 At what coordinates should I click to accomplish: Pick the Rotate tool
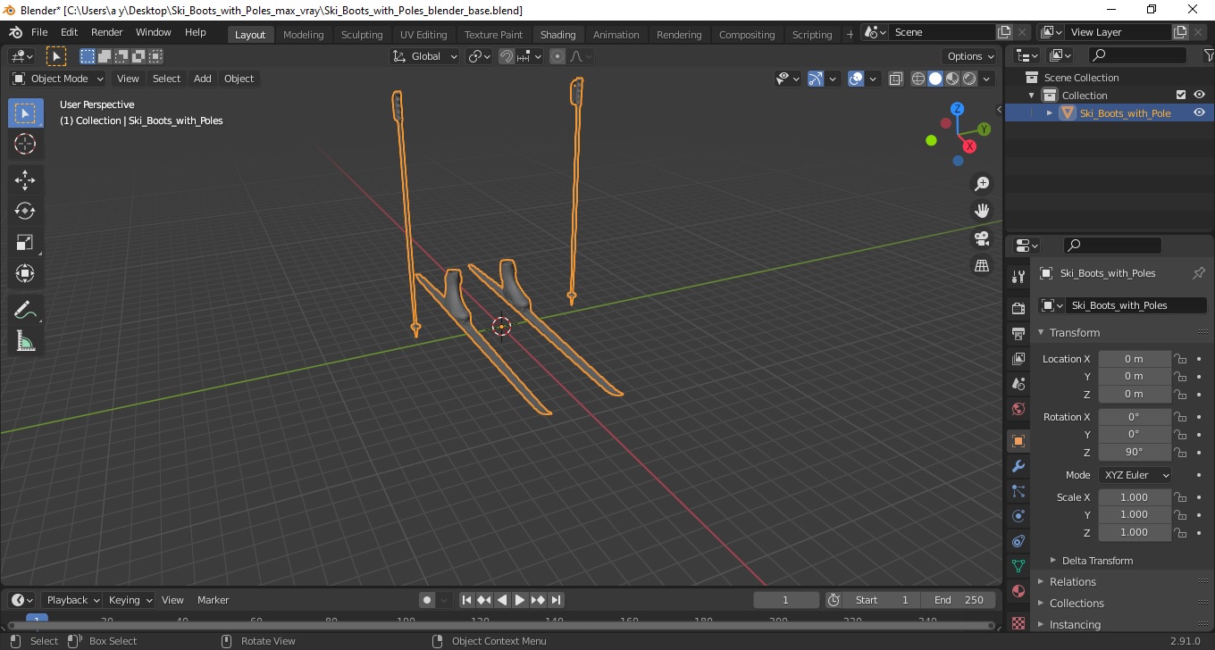pyautogui.click(x=25, y=211)
